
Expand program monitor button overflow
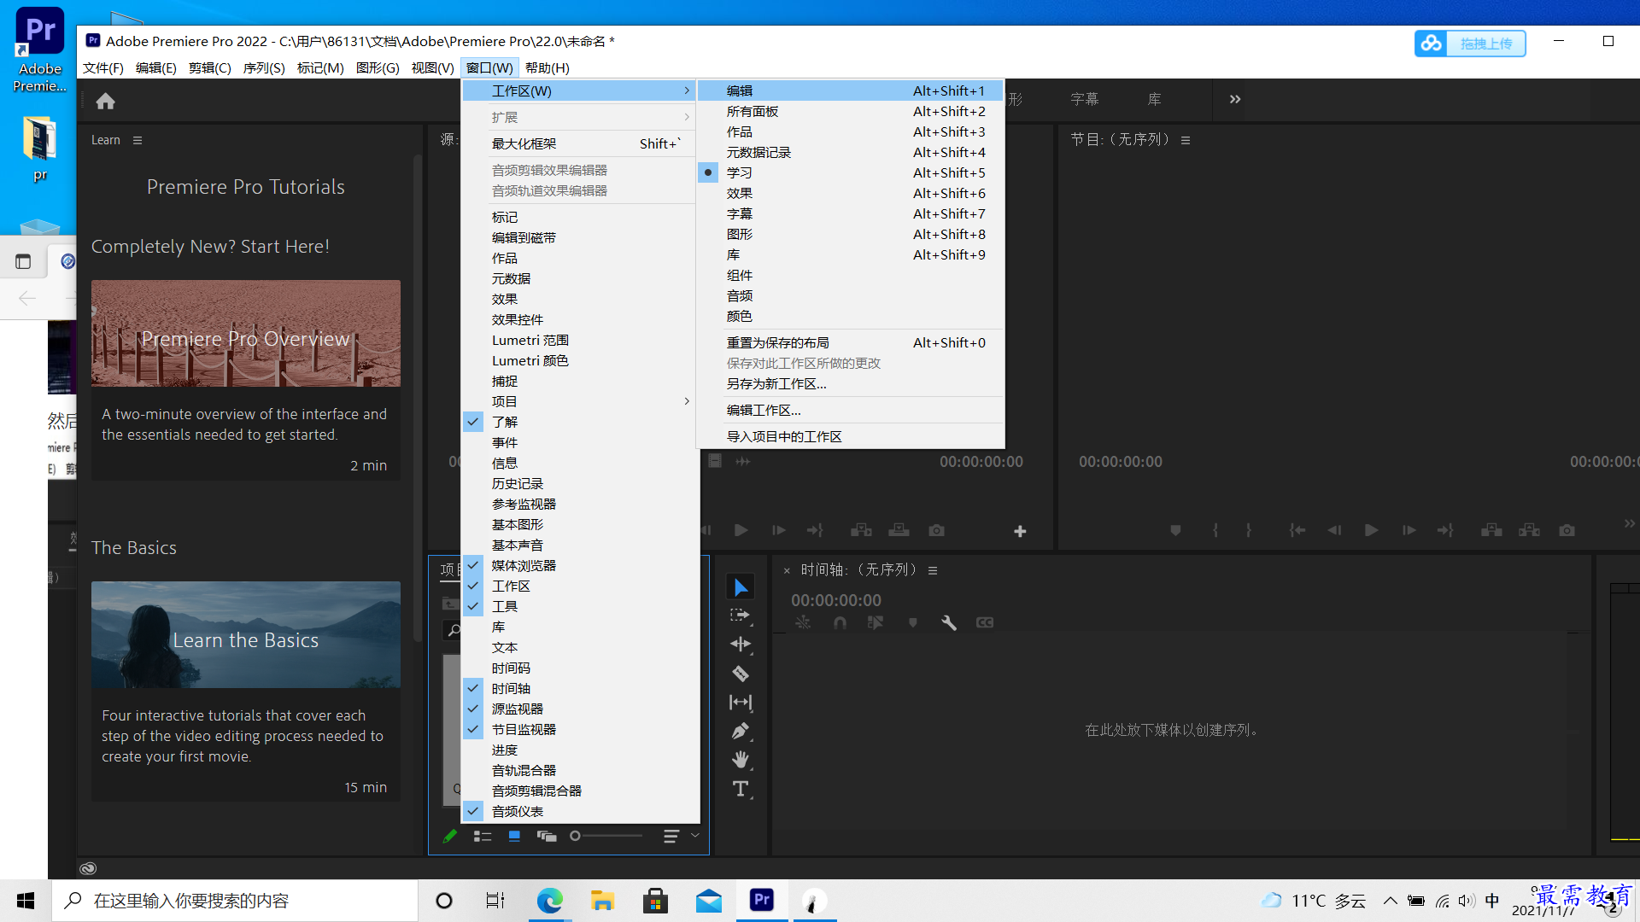[1629, 523]
